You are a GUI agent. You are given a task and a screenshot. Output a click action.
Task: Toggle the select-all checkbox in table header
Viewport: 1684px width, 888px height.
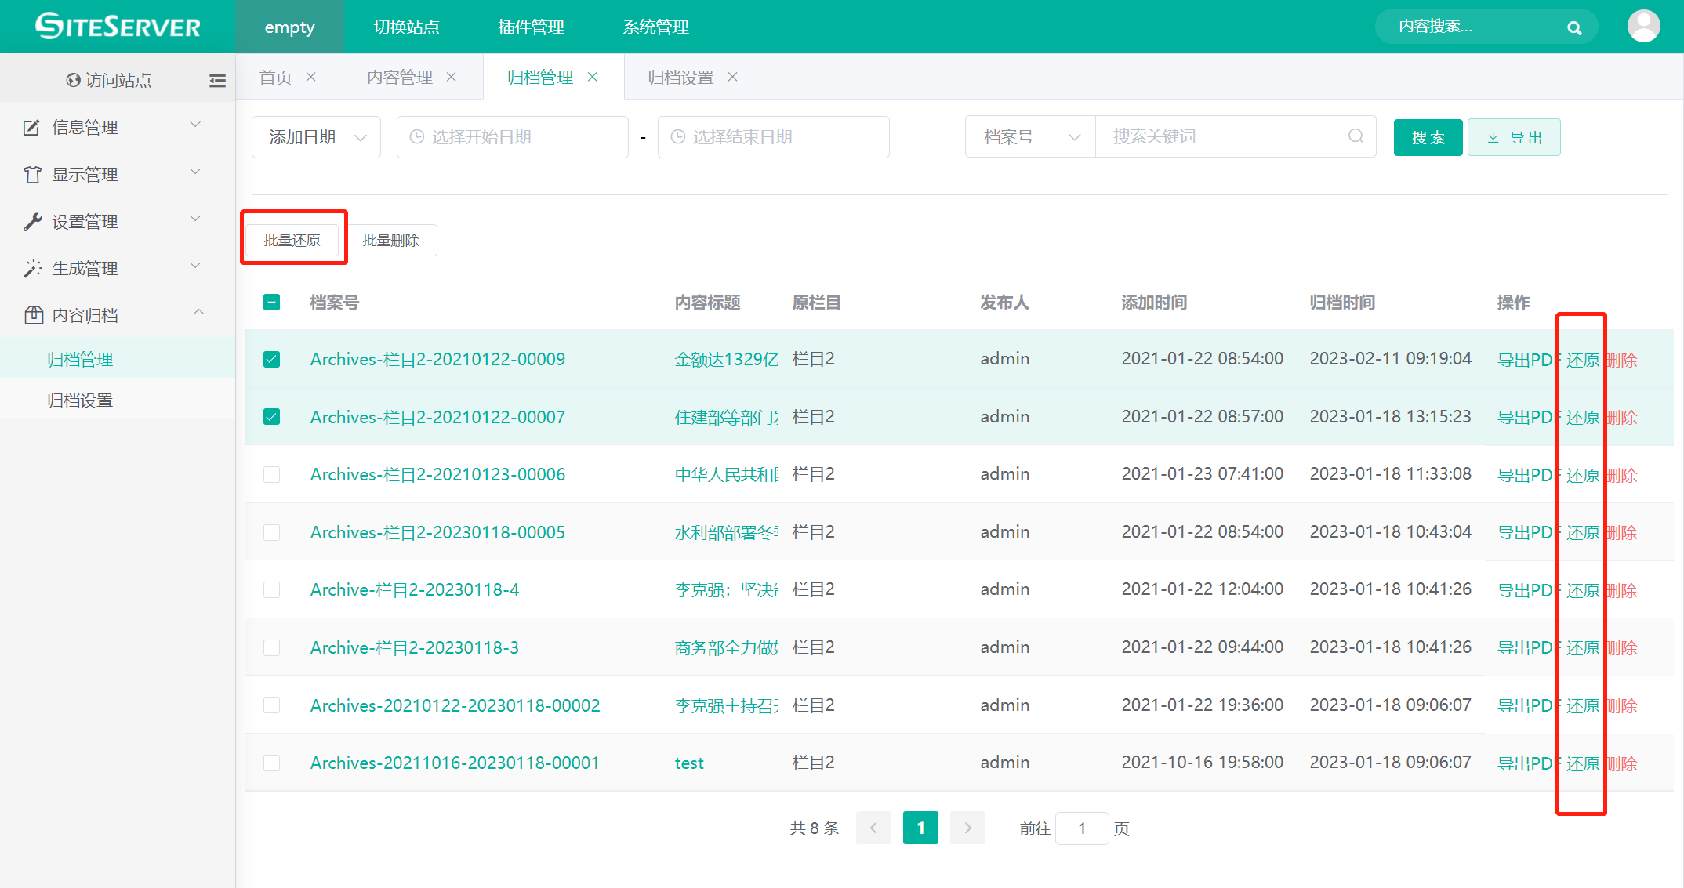point(272,303)
